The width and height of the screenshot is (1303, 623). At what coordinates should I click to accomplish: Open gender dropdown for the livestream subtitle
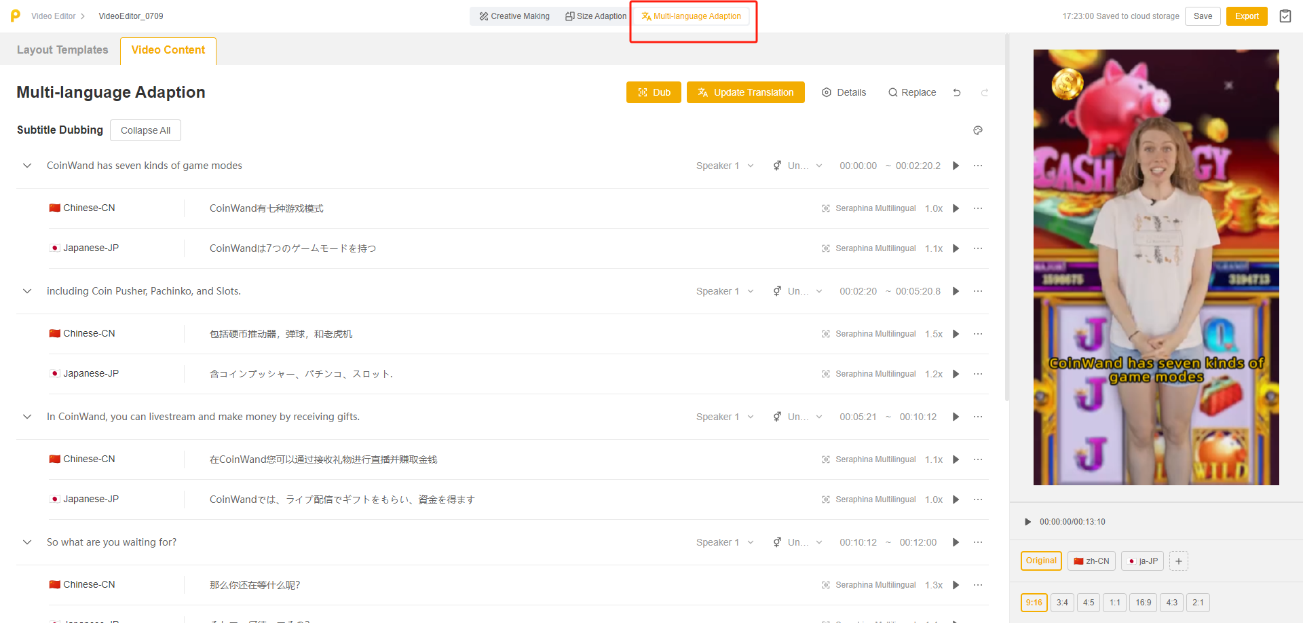point(797,417)
